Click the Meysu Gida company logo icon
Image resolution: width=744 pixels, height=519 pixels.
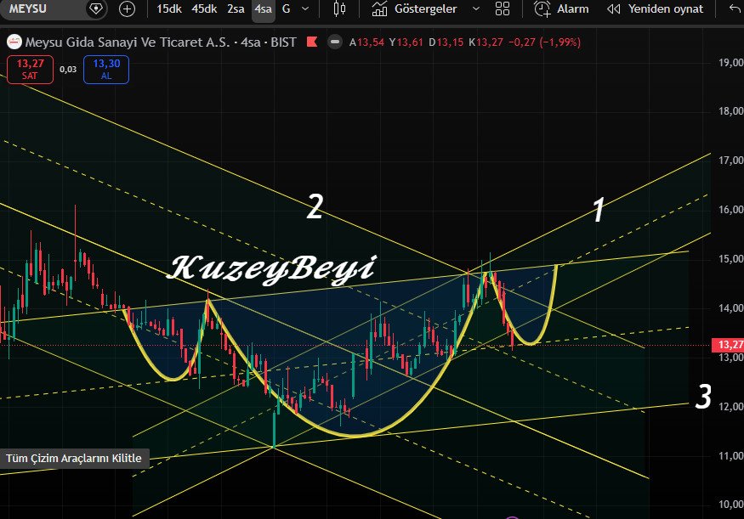14,42
